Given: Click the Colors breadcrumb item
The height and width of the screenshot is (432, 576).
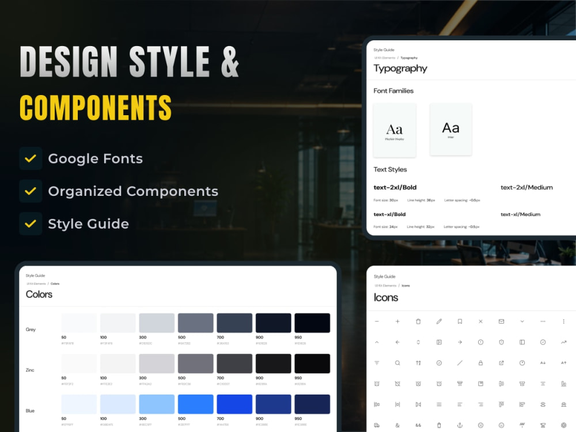Looking at the screenshot, I should tap(55, 283).
